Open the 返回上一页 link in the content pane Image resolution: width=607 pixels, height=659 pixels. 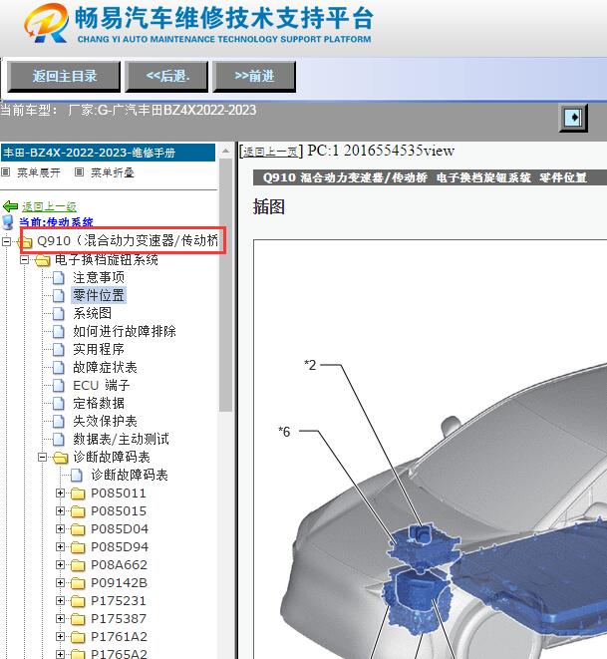[x=270, y=152]
